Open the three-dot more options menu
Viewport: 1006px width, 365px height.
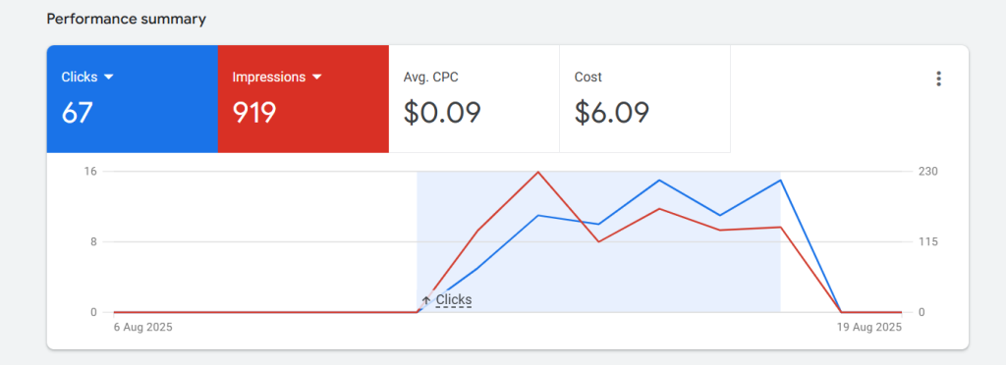pyautogui.click(x=938, y=78)
